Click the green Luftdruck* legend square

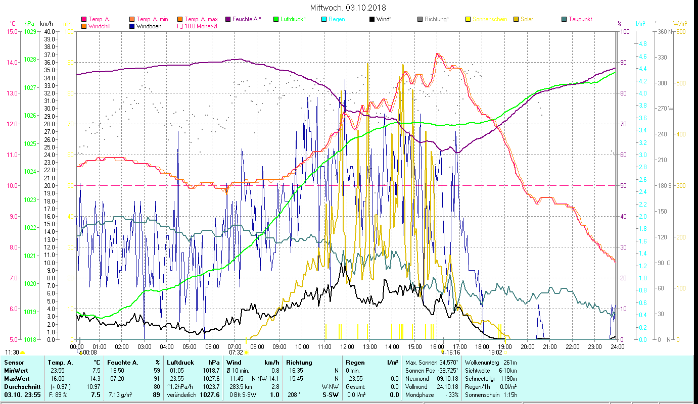coord(276,19)
